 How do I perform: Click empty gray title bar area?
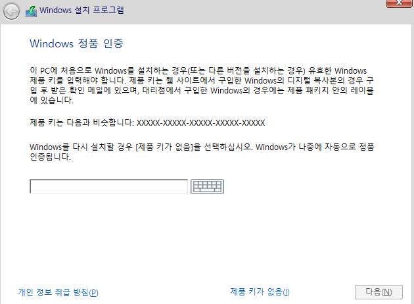(x=251, y=12)
